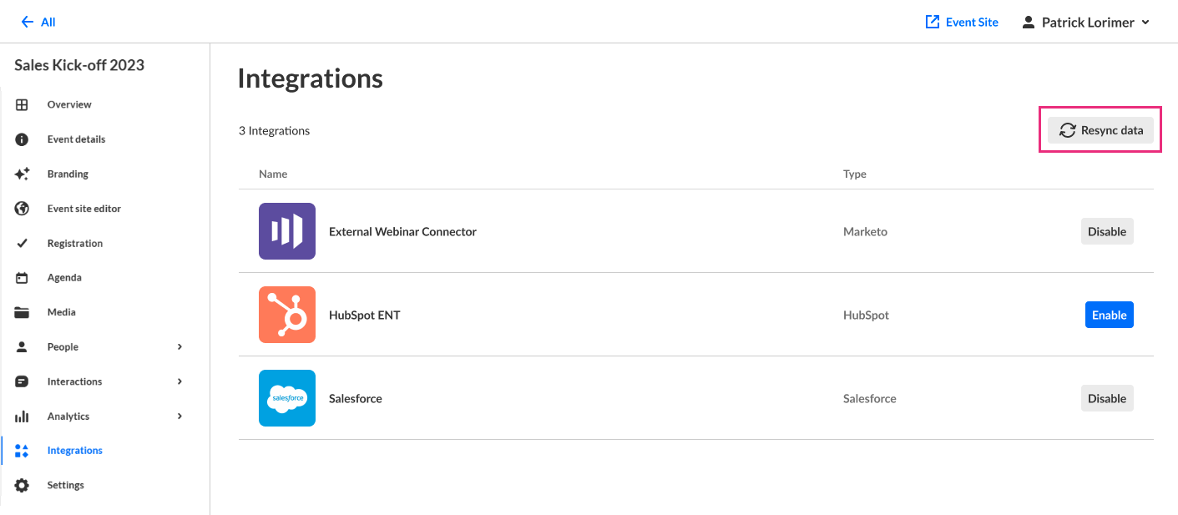Click the Resync data button
The image size is (1178, 515).
click(1100, 130)
